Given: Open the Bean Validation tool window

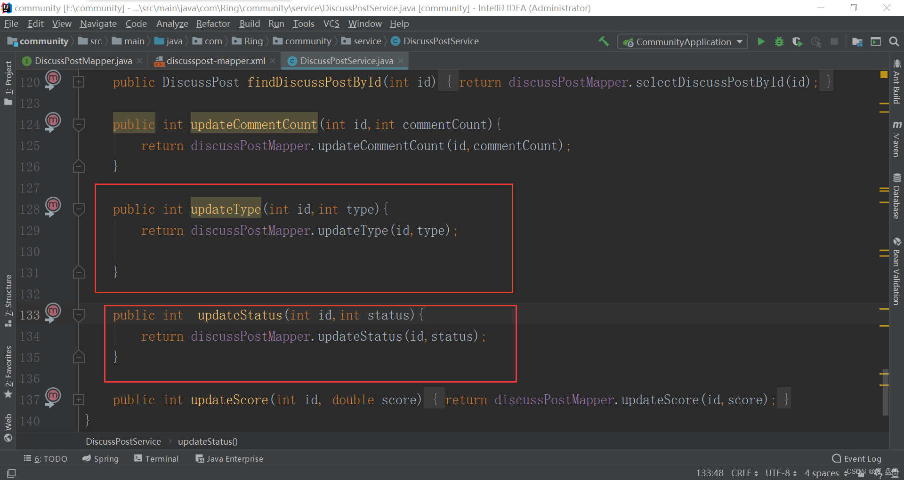Looking at the screenshot, I should pyautogui.click(x=896, y=271).
